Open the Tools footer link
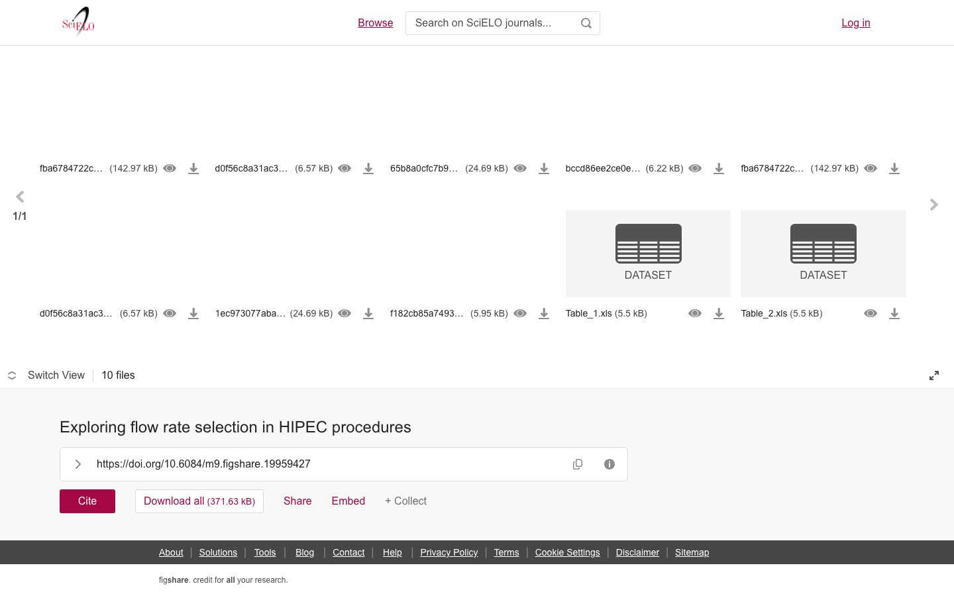This screenshot has width=954, height=596. click(x=265, y=552)
